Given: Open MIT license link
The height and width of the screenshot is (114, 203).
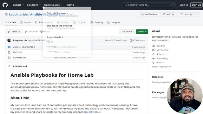Looking at the screenshot, I should [162, 50].
